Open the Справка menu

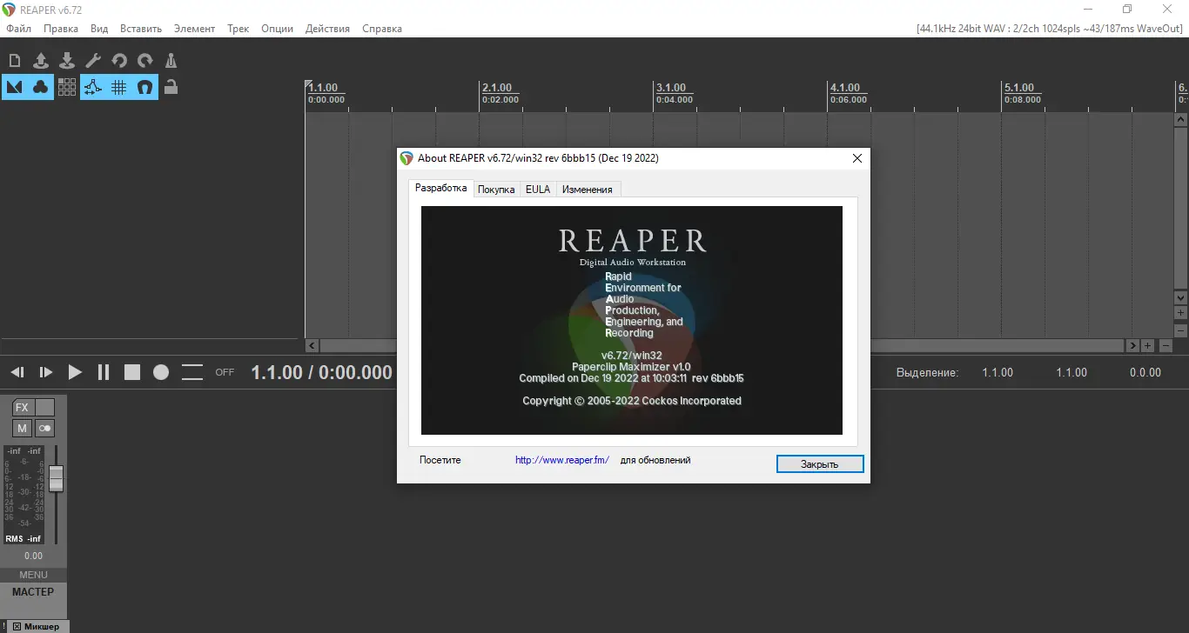(382, 29)
